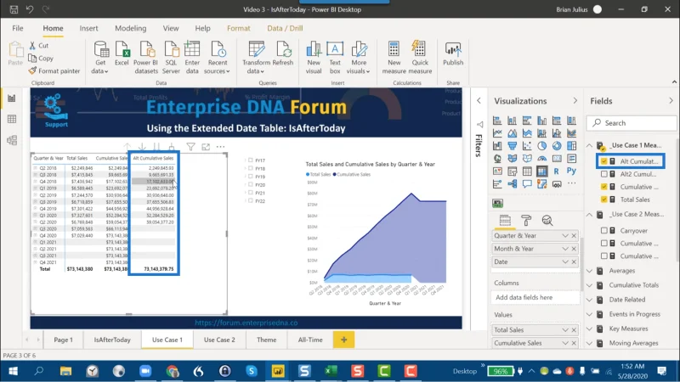The width and height of the screenshot is (680, 382).
Task: Open the Format paint roller pane
Action: point(526,221)
